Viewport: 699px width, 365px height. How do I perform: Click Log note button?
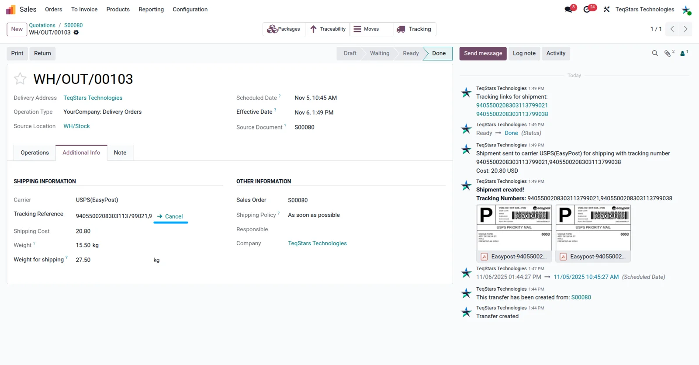pos(524,53)
